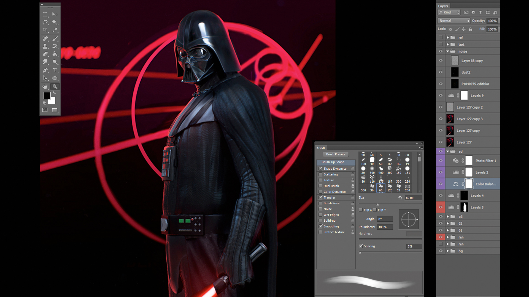Open Brush Tip Shape settings

coord(336,162)
